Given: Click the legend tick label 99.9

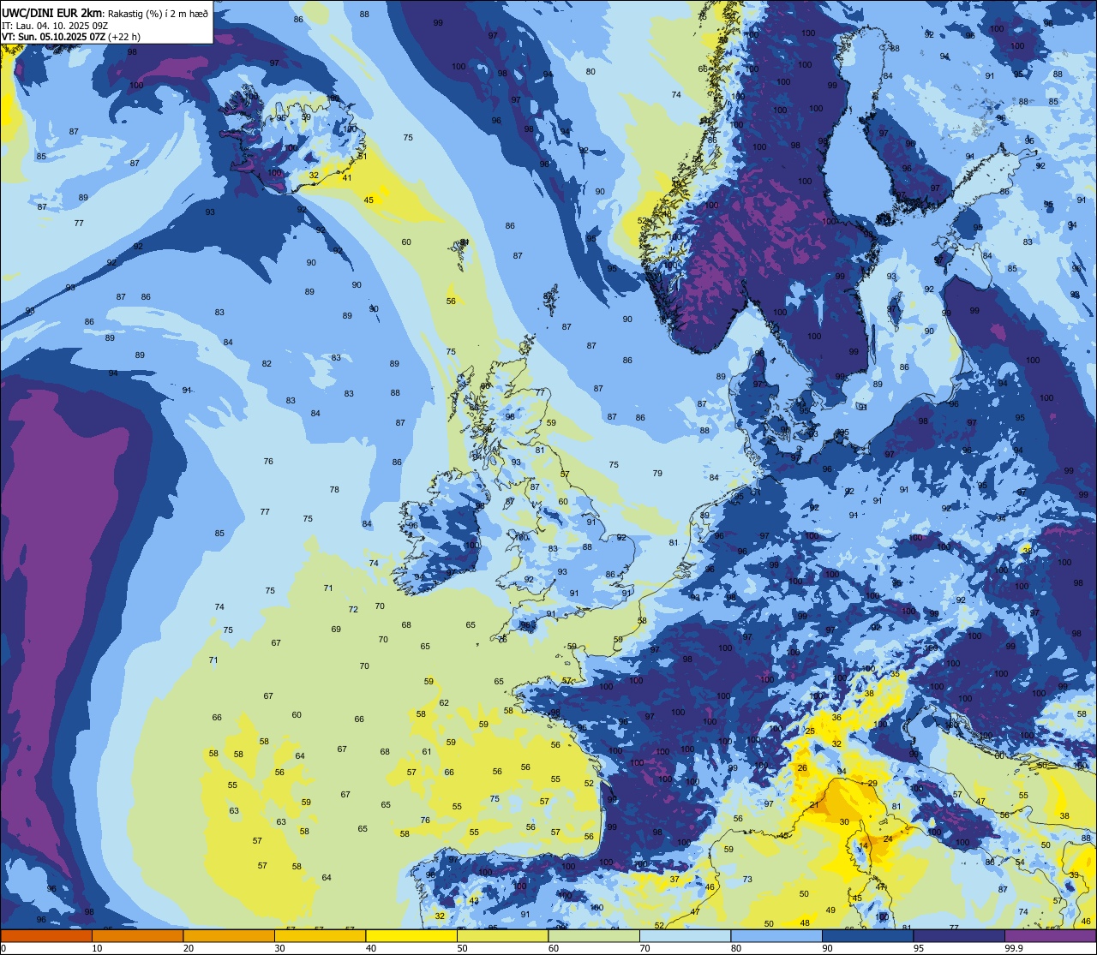Looking at the screenshot, I should pos(1014,948).
